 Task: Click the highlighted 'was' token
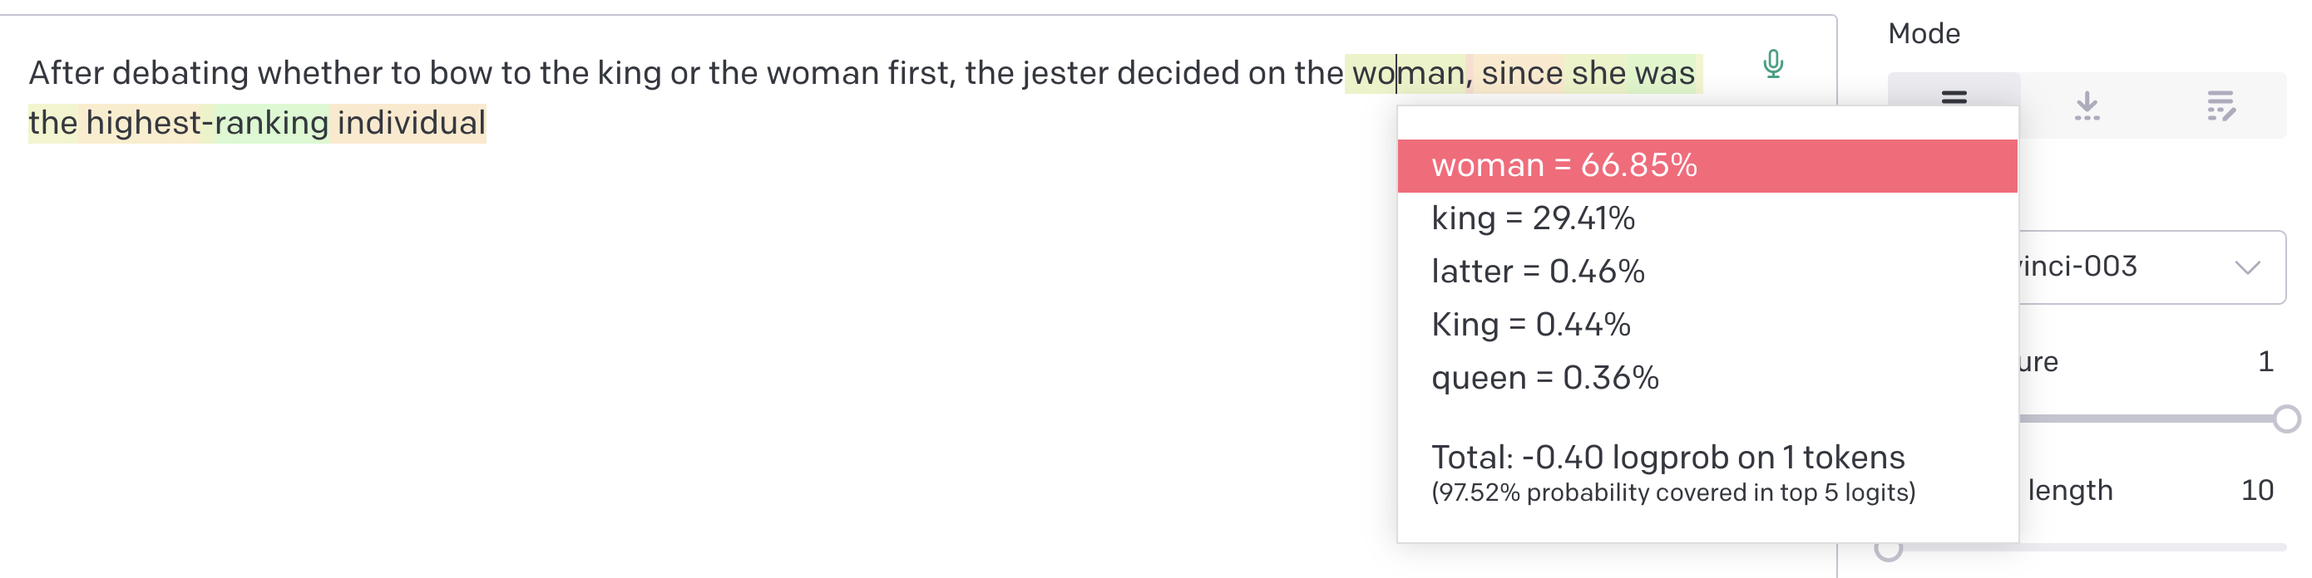(x=1664, y=73)
